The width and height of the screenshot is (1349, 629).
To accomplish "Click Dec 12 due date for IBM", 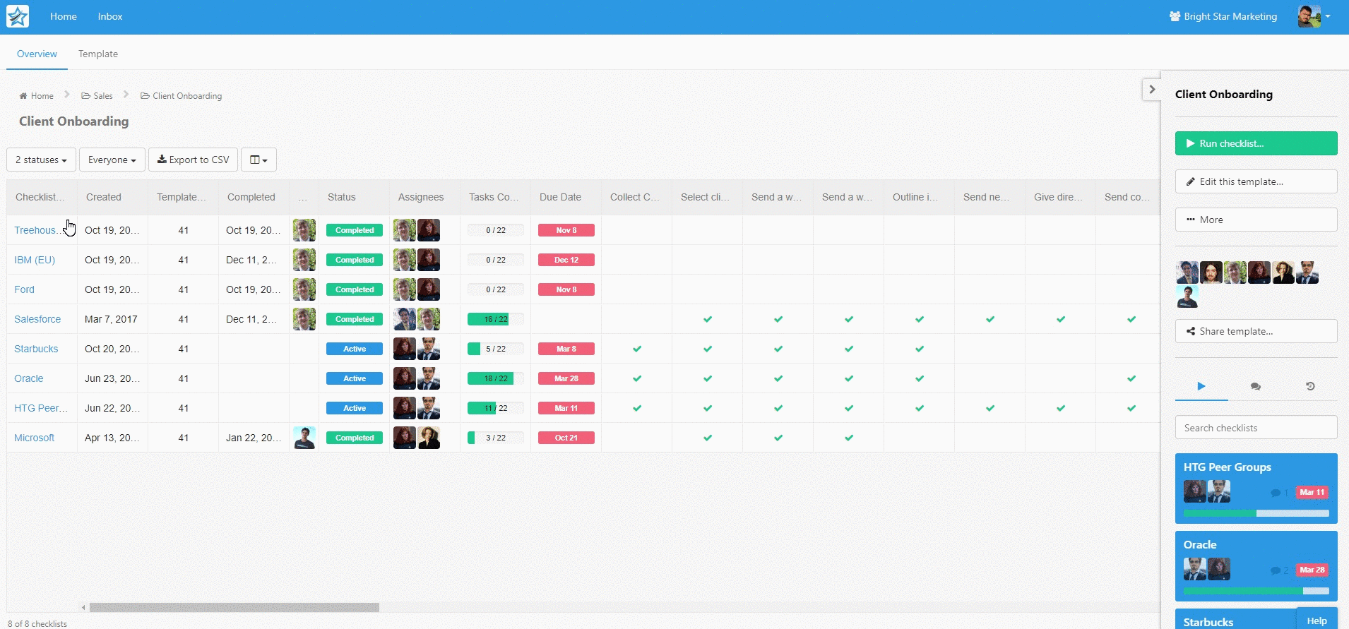I will coord(566,260).
